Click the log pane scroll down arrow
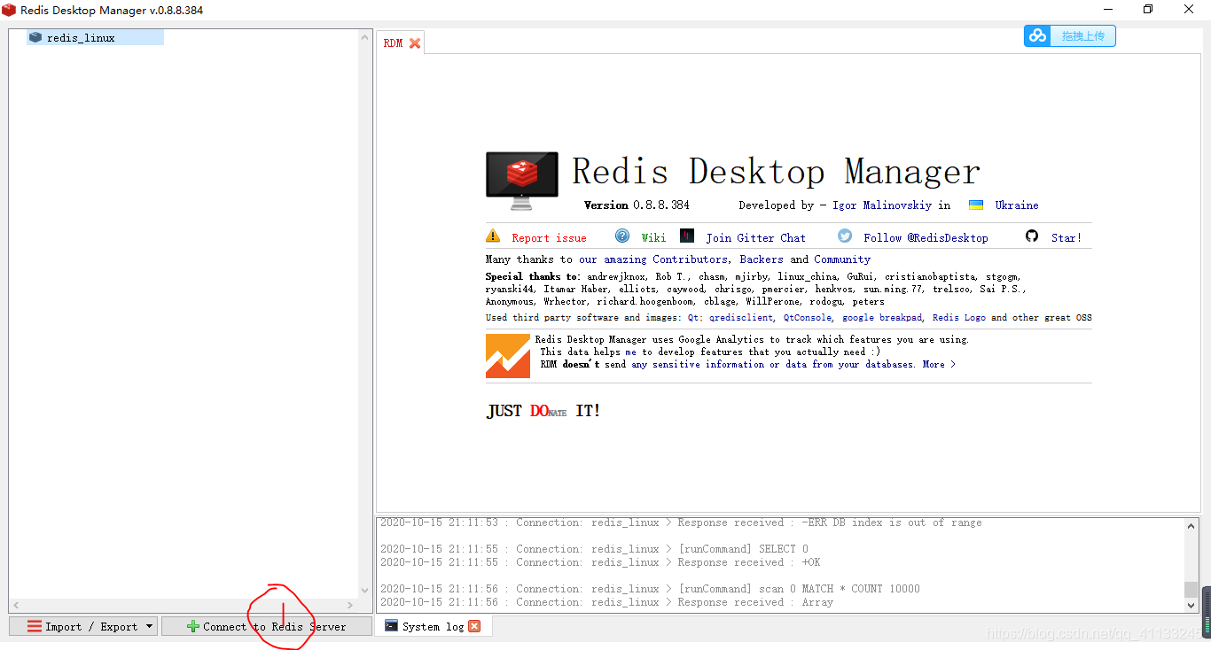 [1191, 605]
